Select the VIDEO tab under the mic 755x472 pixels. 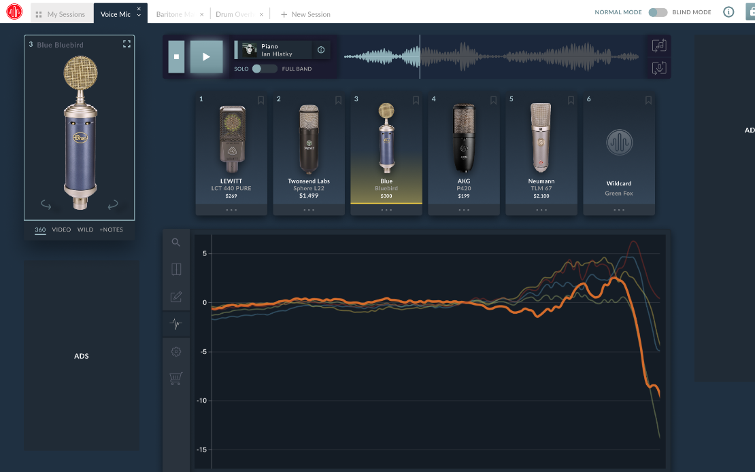(61, 230)
